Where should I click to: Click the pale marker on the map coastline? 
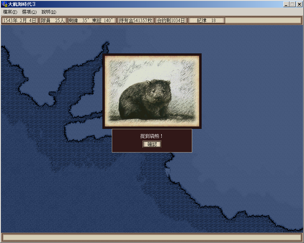point(168,172)
